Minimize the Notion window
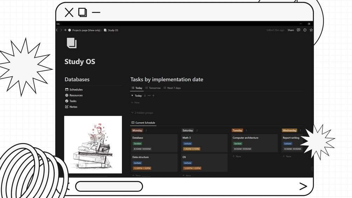 301,24
